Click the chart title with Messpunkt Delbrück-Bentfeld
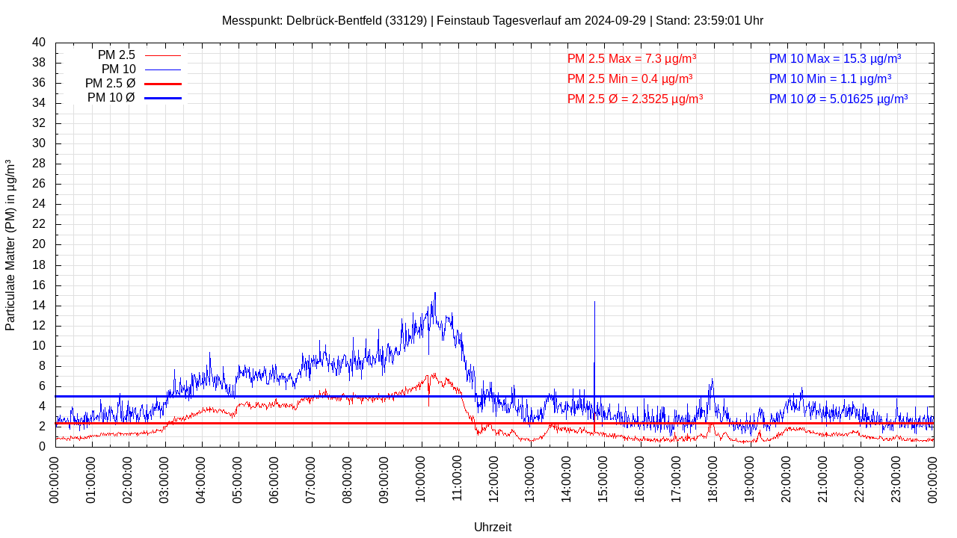Image resolution: width=957 pixels, height=538 pixels. 493,20
